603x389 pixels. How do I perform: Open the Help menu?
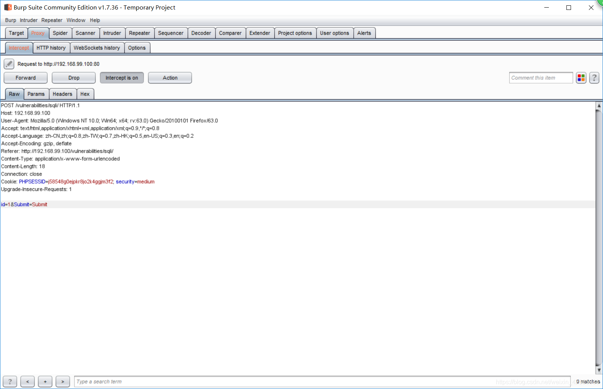tap(95, 20)
